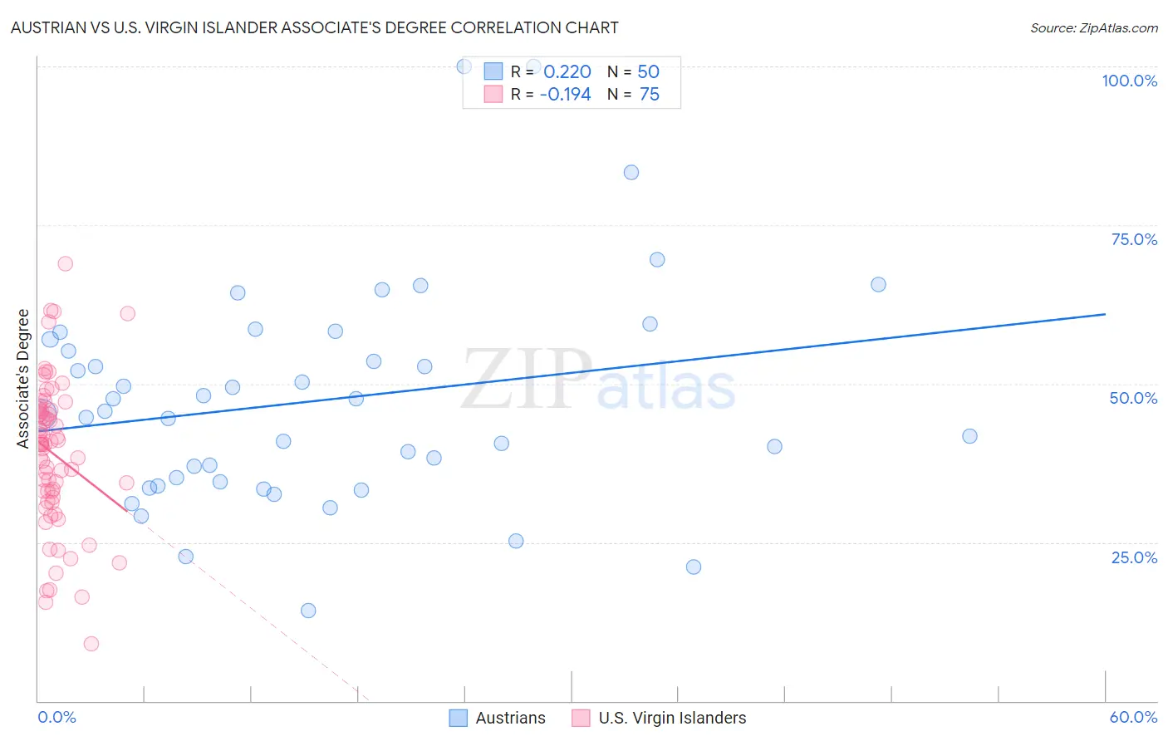
Task: Click the blue Austrians legend swatch
Action: click(x=459, y=718)
